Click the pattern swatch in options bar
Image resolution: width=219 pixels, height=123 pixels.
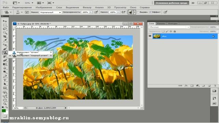point(131,12)
